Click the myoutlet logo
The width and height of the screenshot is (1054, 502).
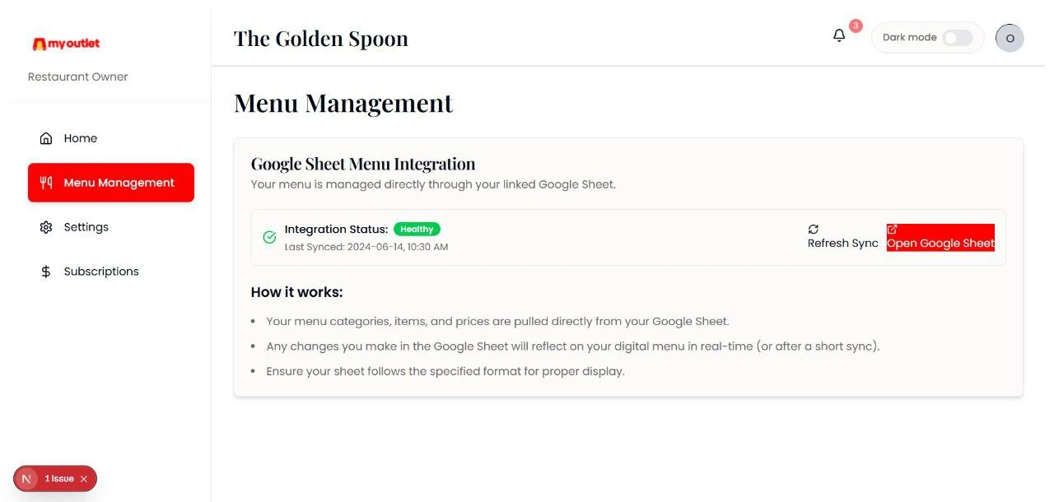point(66,44)
